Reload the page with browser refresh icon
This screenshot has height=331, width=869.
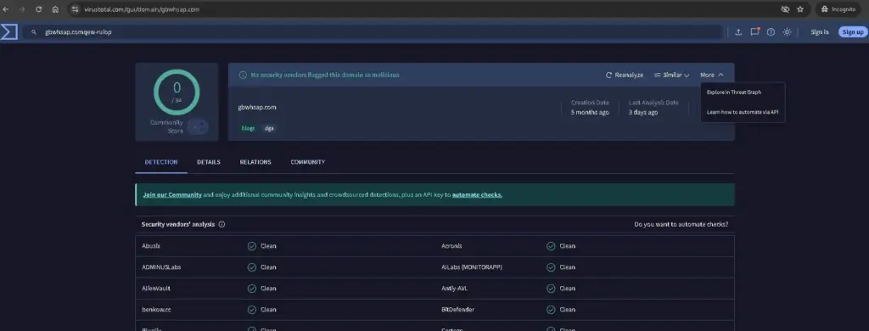click(39, 9)
